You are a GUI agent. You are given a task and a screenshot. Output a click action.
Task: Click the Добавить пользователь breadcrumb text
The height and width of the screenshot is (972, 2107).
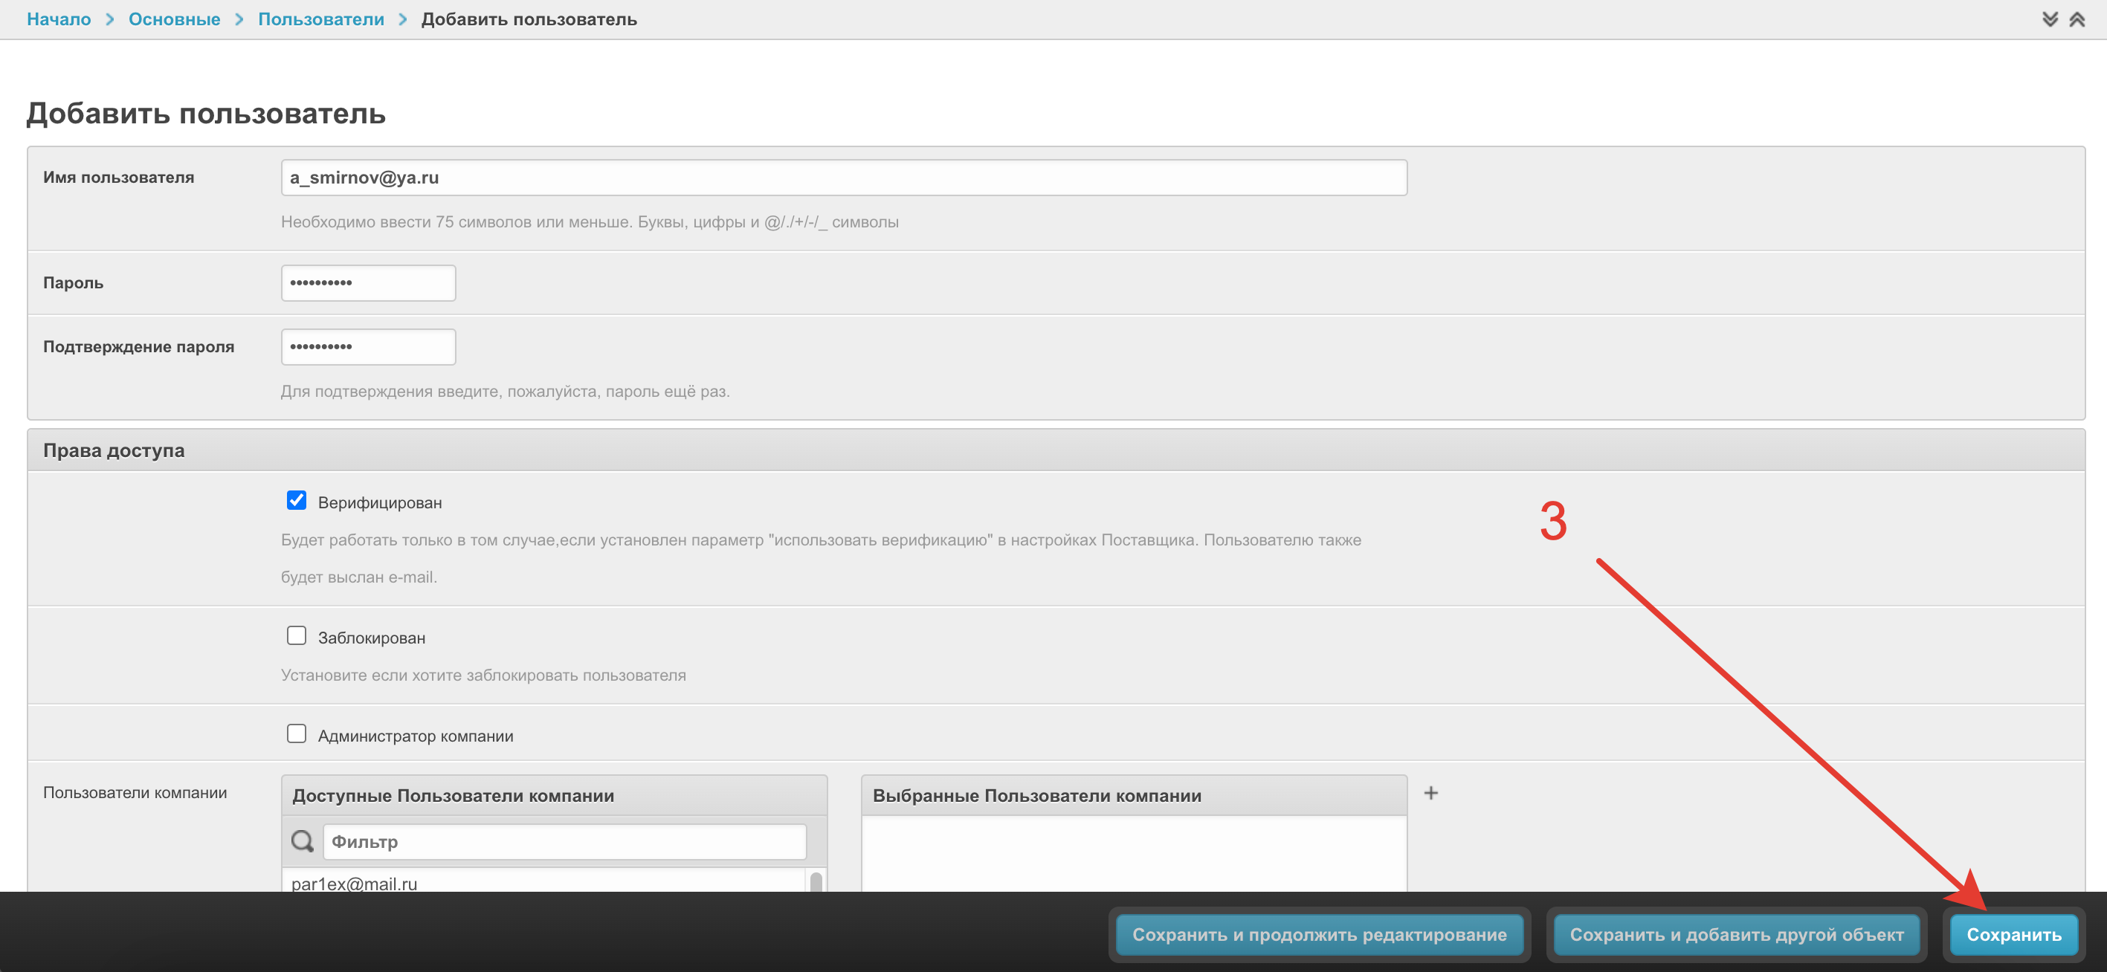pyautogui.click(x=529, y=19)
